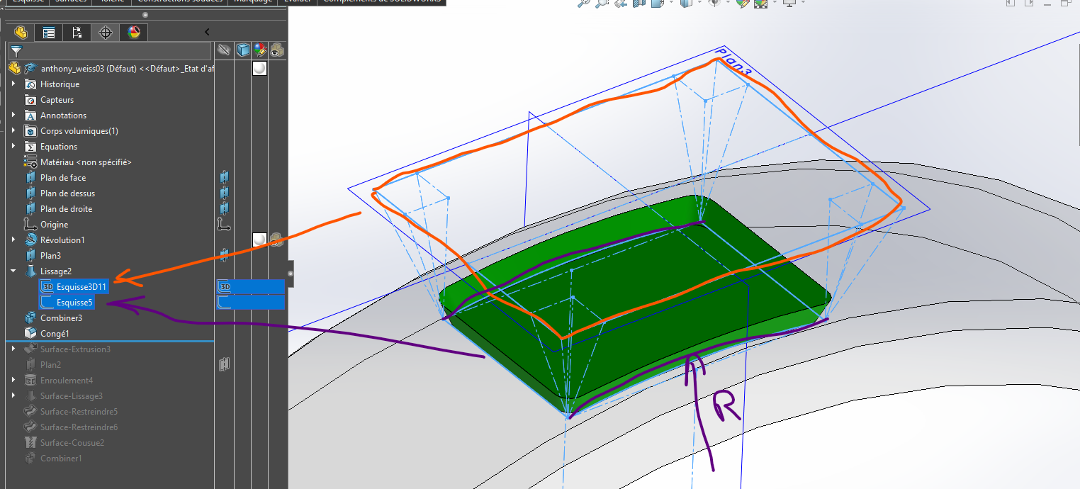Collapse the display pane with the arrow
The image size is (1080, 489).
pyautogui.click(x=207, y=33)
